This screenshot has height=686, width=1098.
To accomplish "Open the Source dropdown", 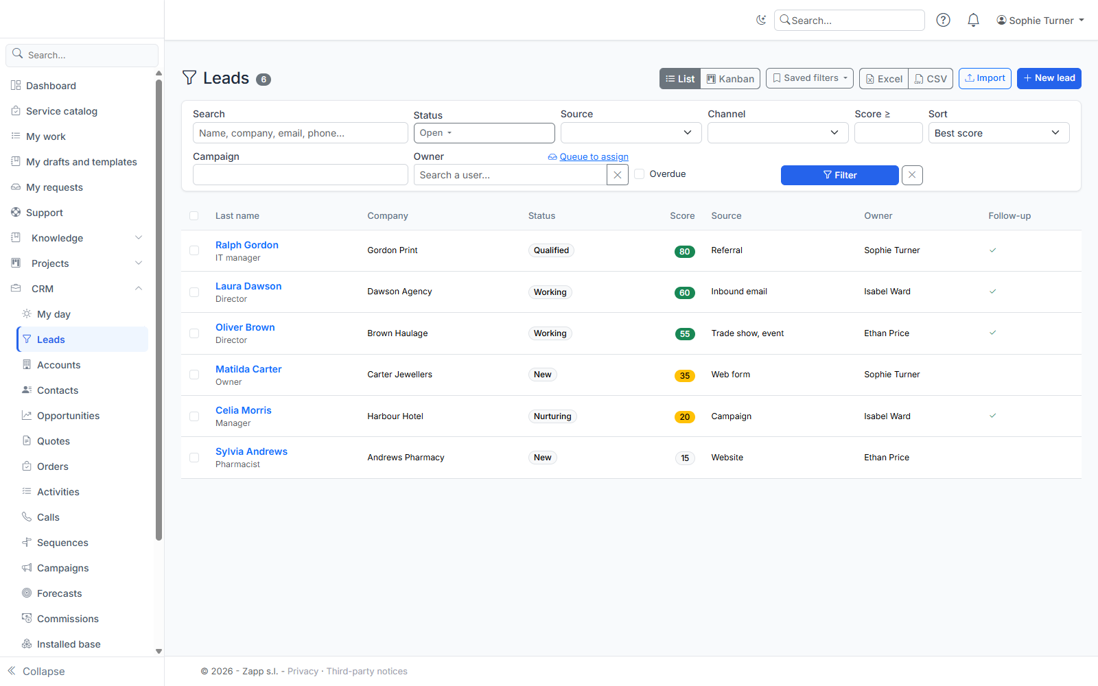I will point(631,132).
